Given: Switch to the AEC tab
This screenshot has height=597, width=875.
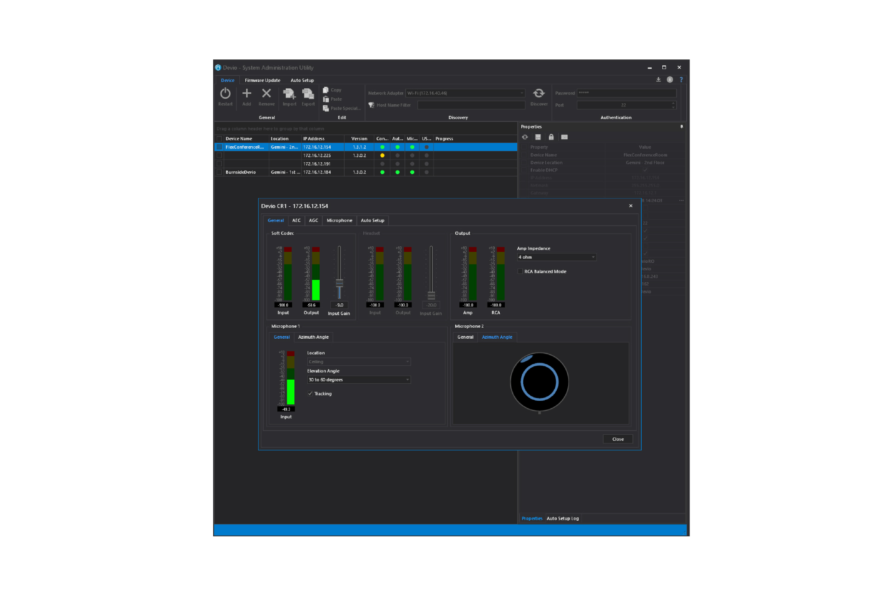Looking at the screenshot, I should tap(296, 221).
